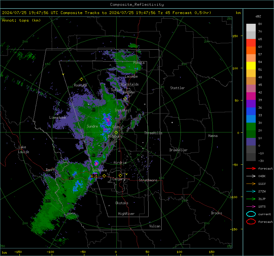Click the UTC Composite Tracks header line
The width and height of the screenshot is (274, 256).
107,13
